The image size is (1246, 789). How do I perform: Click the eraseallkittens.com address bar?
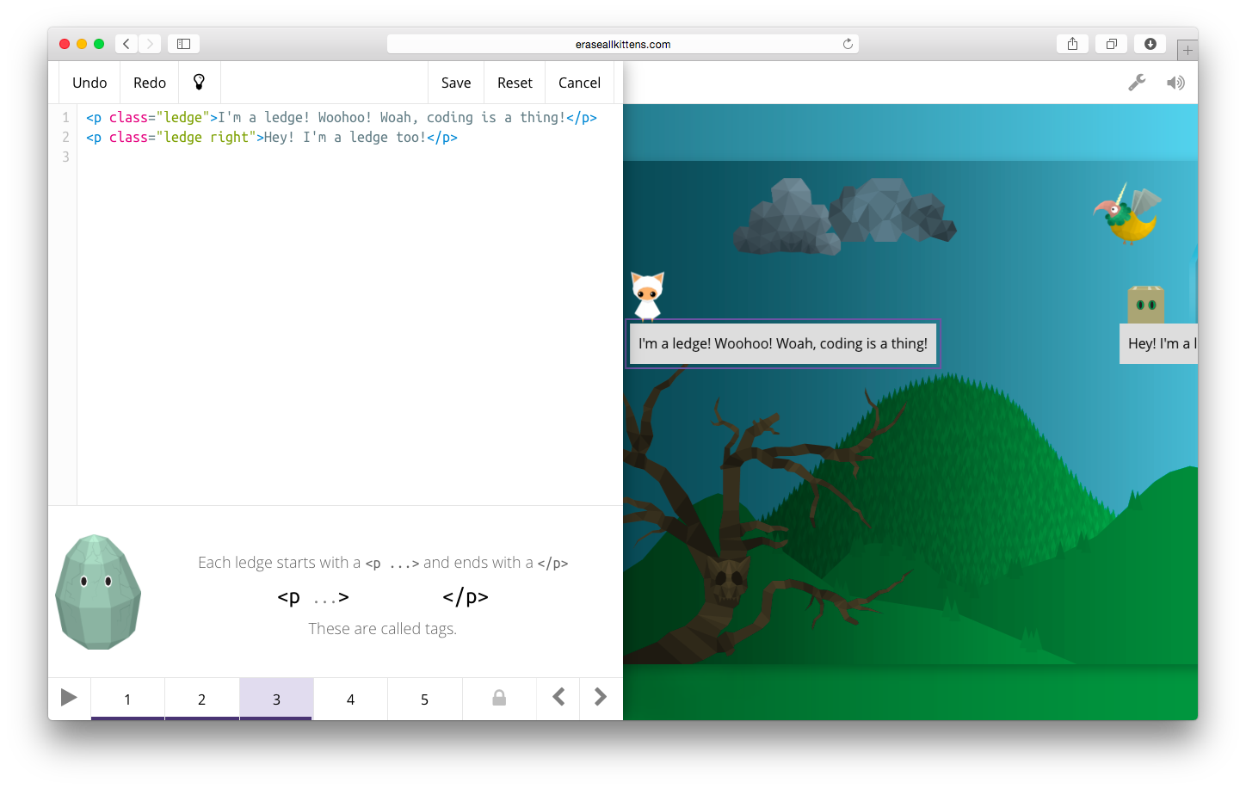coord(622,44)
